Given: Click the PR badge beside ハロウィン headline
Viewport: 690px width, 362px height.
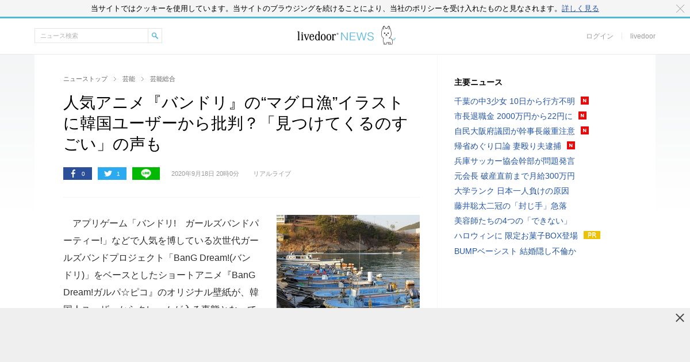Looking at the screenshot, I should pos(592,235).
